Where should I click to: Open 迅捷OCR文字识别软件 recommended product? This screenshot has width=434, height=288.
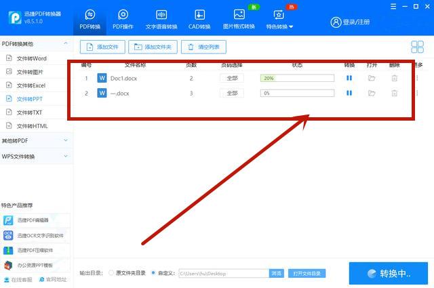click(35, 235)
